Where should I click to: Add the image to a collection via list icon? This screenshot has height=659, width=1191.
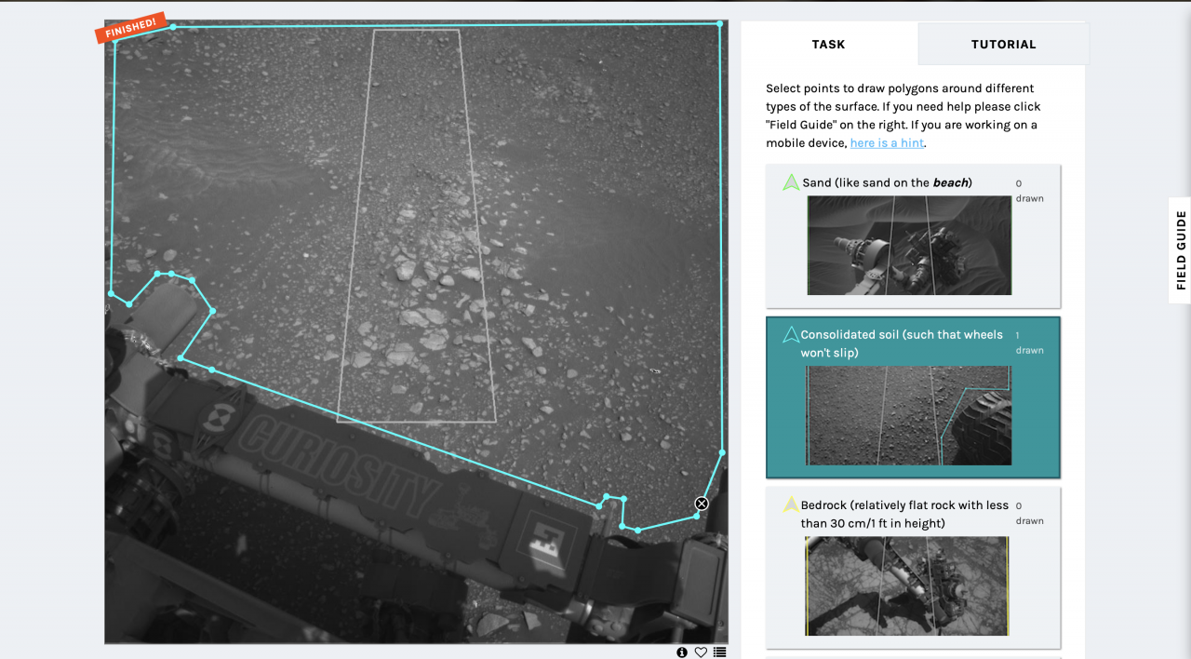pos(719,652)
